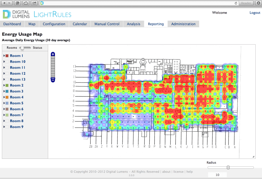Switch to the Analysis tab

pyautogui.click(x=133, y=24)
